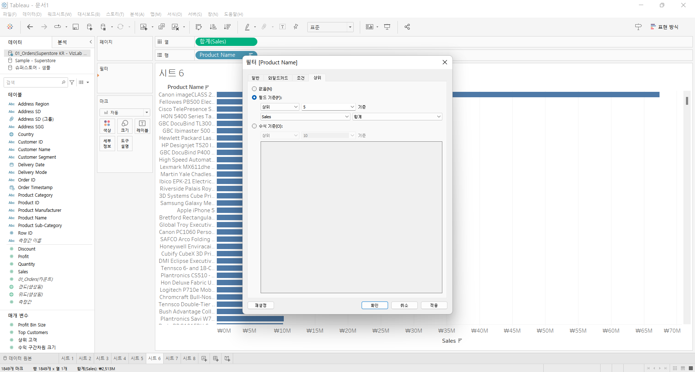Switch to the Wildcard filter tab
Image resolution: width=695 pixels, height=372 pixels.
(278, 78)
